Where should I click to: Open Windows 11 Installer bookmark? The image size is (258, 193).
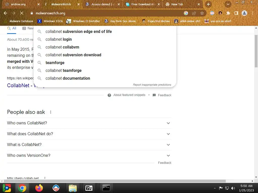tap(83, 21)
